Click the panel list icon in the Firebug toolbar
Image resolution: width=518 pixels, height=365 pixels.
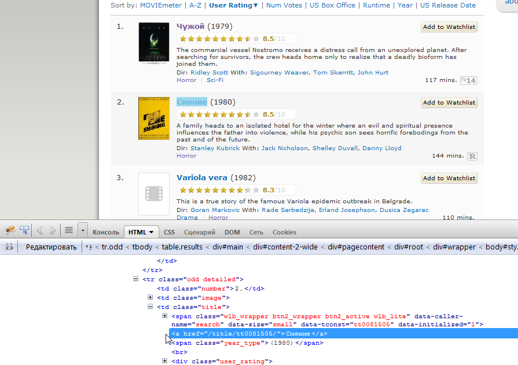pos(68,230)
